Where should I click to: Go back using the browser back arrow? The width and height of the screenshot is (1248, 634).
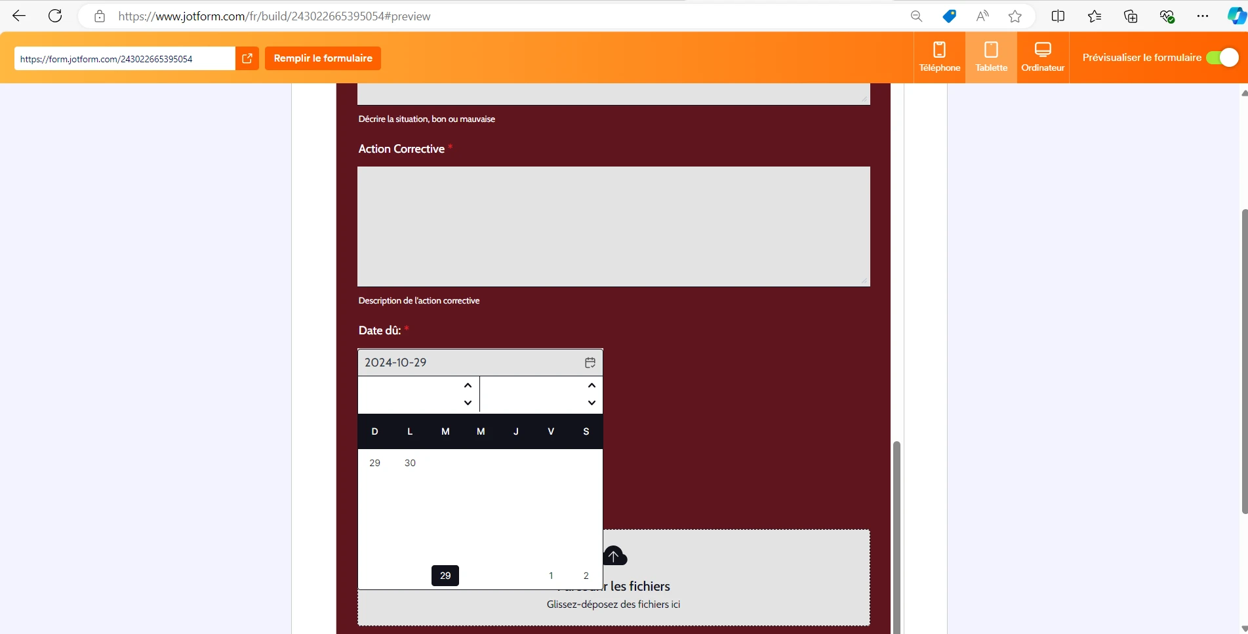coord(18,16)
